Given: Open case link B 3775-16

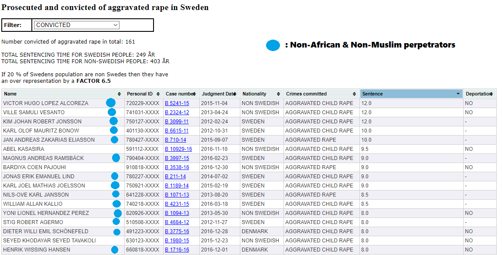Looking at the screenshot, I should pos(177,231).
